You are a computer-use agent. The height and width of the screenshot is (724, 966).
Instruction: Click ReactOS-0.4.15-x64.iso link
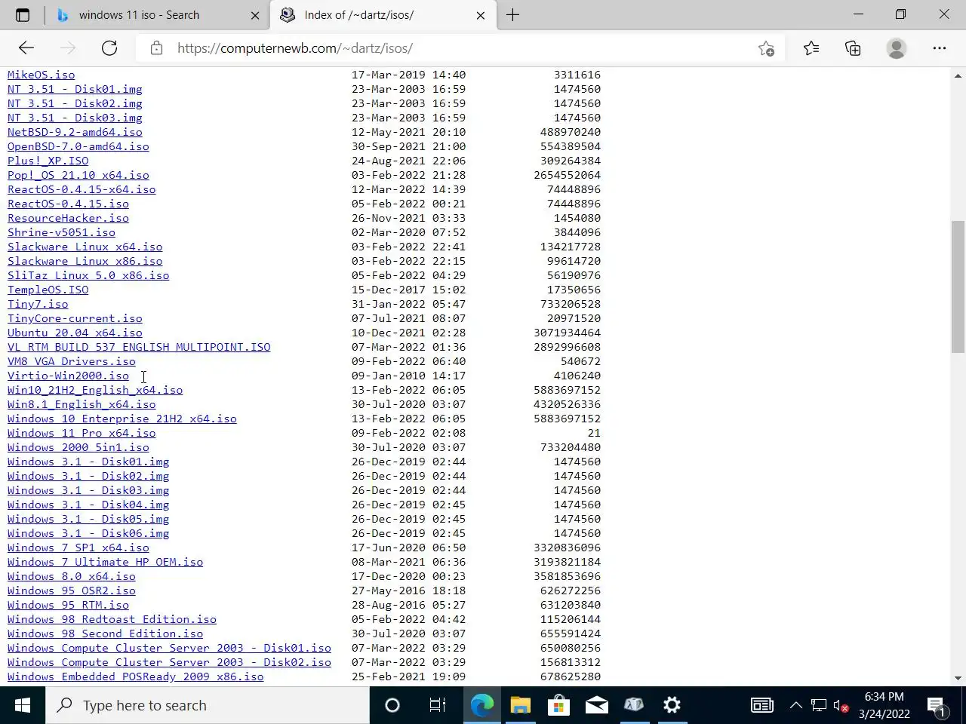[x=82, y=189]
